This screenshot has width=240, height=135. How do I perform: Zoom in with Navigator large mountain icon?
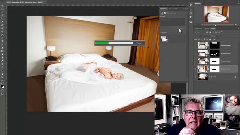click(235, 25)
